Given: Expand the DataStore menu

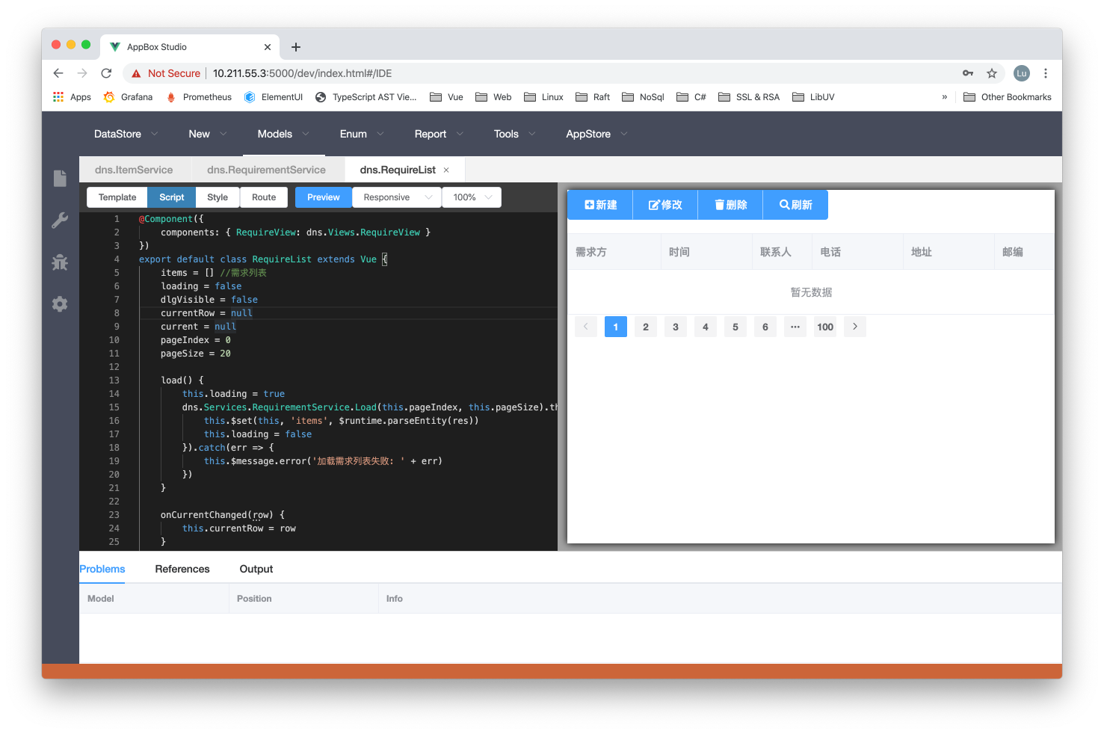Looking at the screenshot, I should pos(126,134).
